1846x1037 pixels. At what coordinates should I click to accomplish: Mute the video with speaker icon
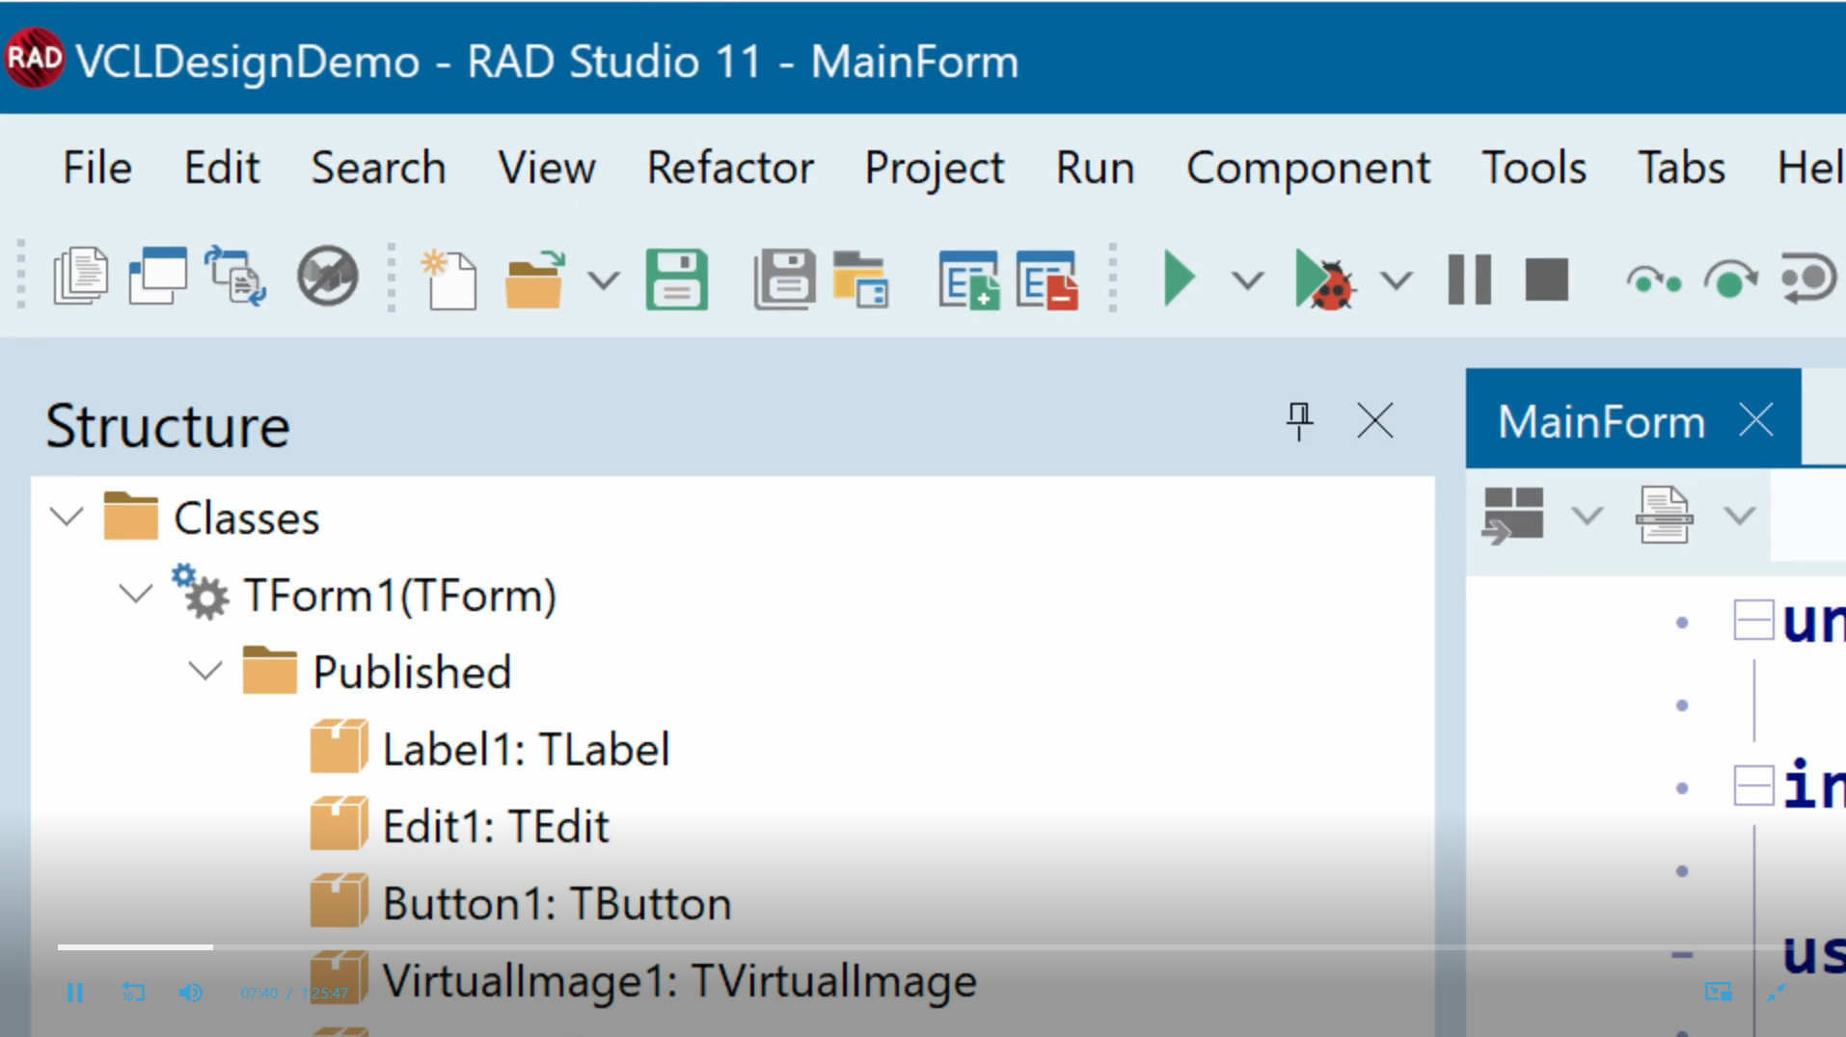pyautogui.click(x=191, y=993)
